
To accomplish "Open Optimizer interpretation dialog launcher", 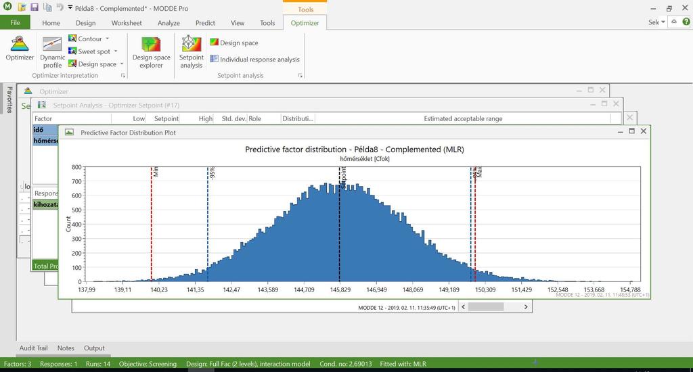I will coord(123,76).
